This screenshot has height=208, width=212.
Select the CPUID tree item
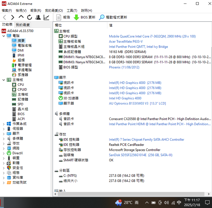[22, 90]
